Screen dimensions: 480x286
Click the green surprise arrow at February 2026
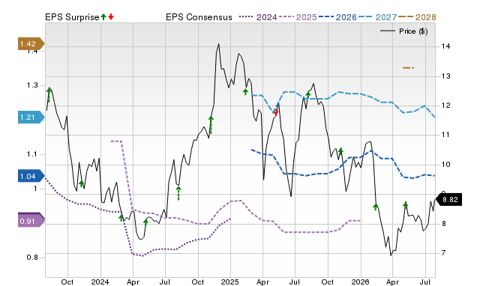tap(376, 207)
